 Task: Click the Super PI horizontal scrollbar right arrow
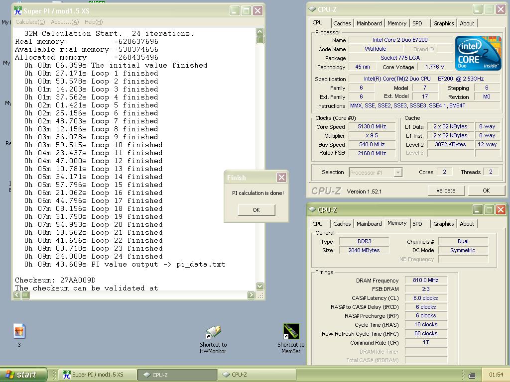(x=251, y=295)
